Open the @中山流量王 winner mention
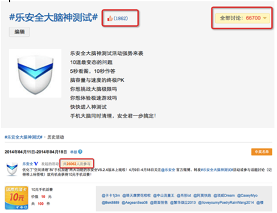The height and width of the screenshot is (213, 277). point(164,195)
